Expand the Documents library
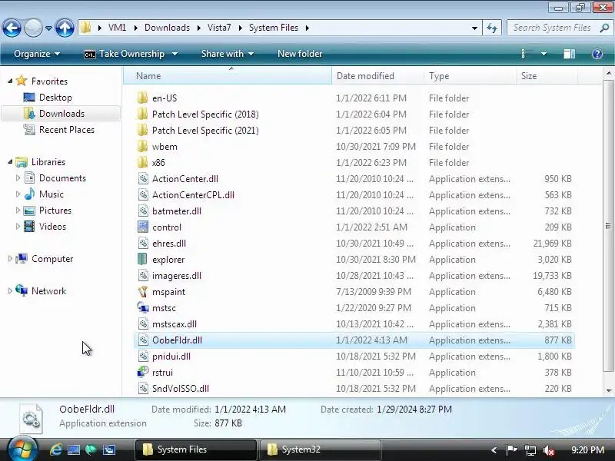This screenshot has width=615, height=461. (18, 178)
